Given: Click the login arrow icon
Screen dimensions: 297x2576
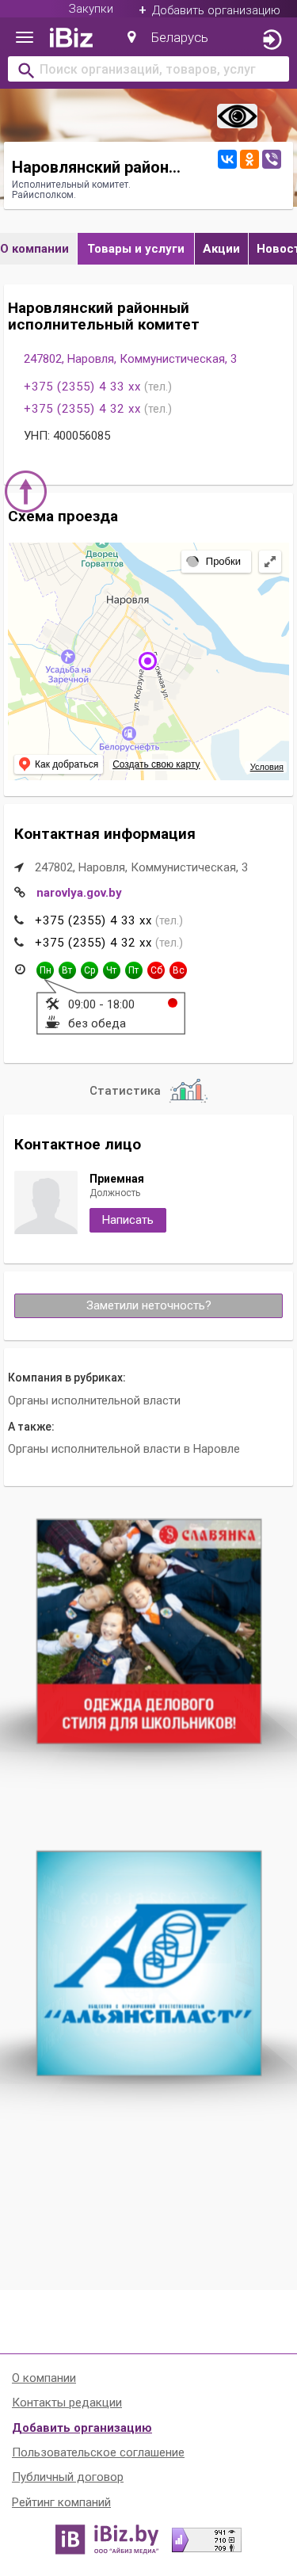Looking at the screenshot, I should point(271,39).
